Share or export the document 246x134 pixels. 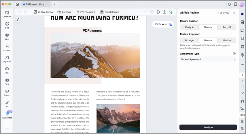click(x=164, y=12)
